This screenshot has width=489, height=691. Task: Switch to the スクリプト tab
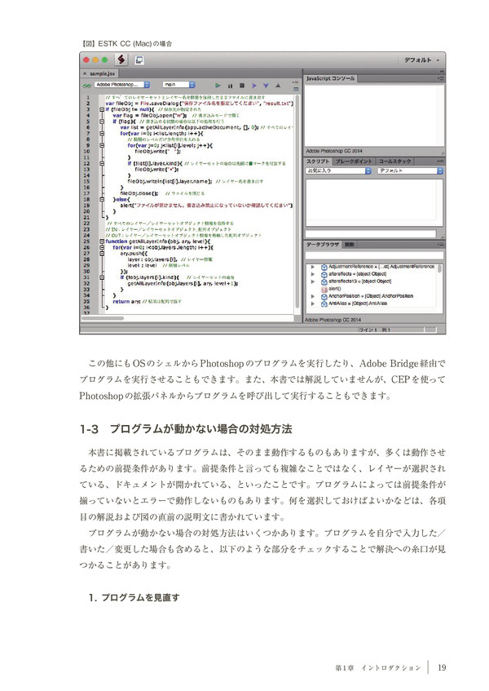pos(318,162)
